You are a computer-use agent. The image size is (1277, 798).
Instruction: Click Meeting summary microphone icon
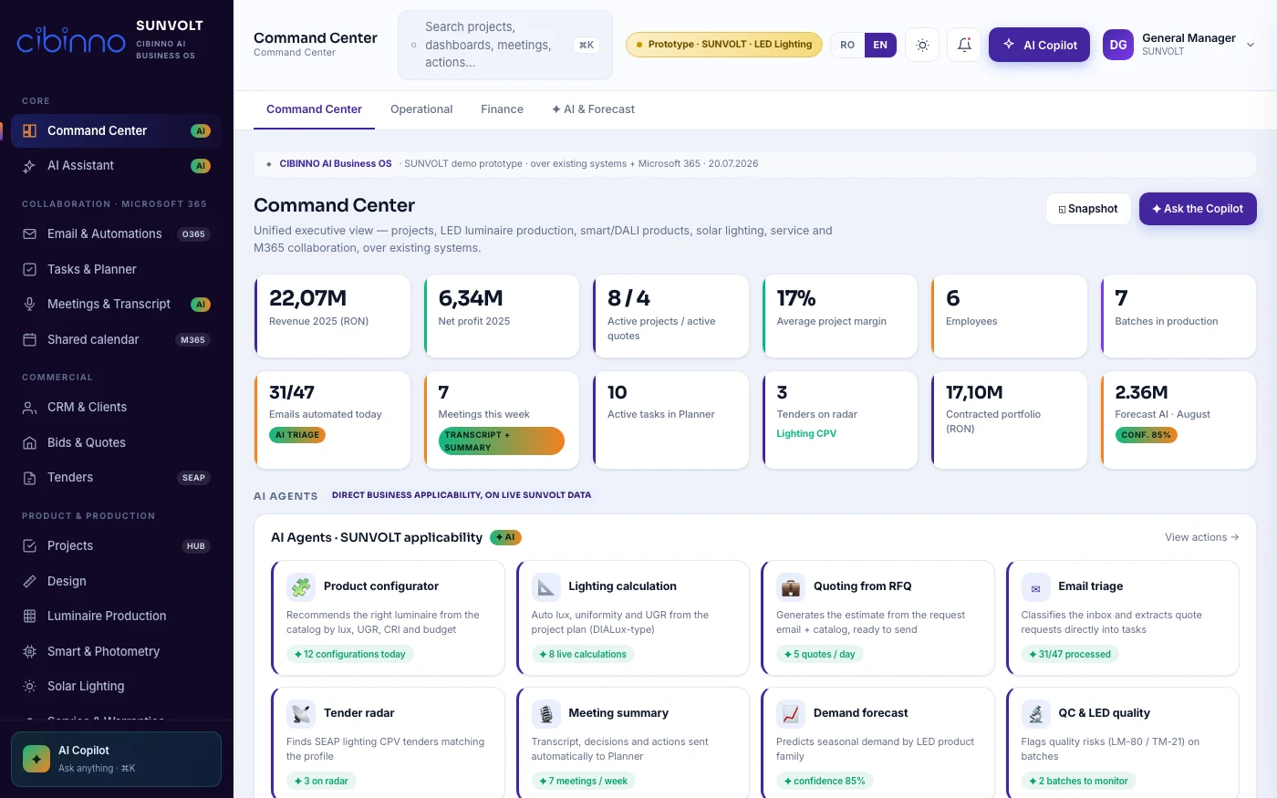click(x=546, y=714)
